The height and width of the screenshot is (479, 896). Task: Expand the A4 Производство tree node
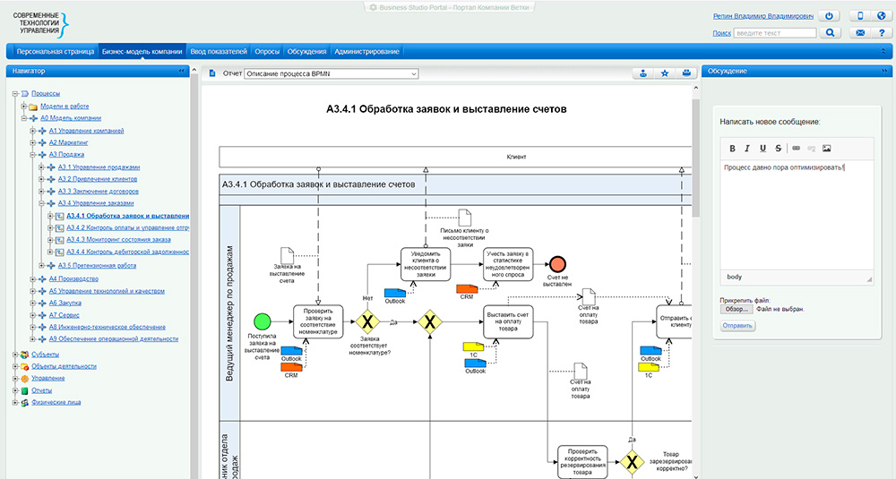pos(33,278)
